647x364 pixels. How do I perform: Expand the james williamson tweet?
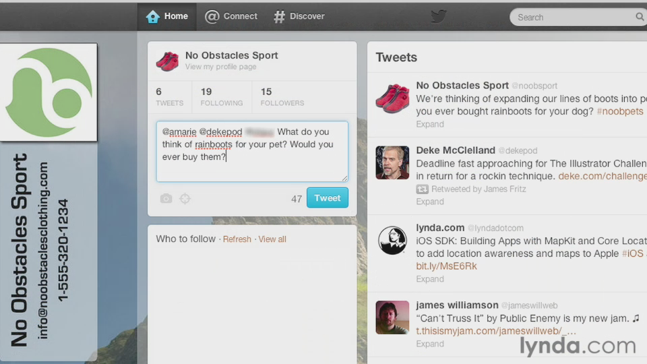point(429,344)
